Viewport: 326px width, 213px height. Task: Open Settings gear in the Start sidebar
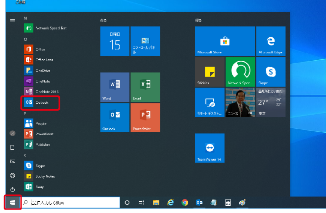(x=13, y=175)
